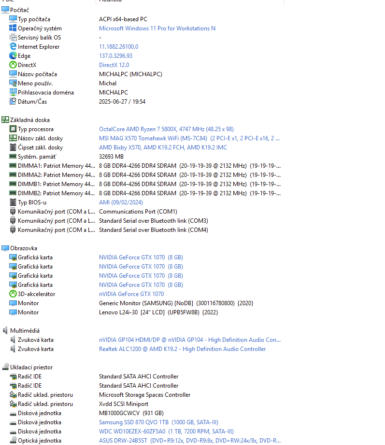Open Microsoft Windows 11 Pro for Workstations link
The image size is (385, 445).
(x=157, y=28)
